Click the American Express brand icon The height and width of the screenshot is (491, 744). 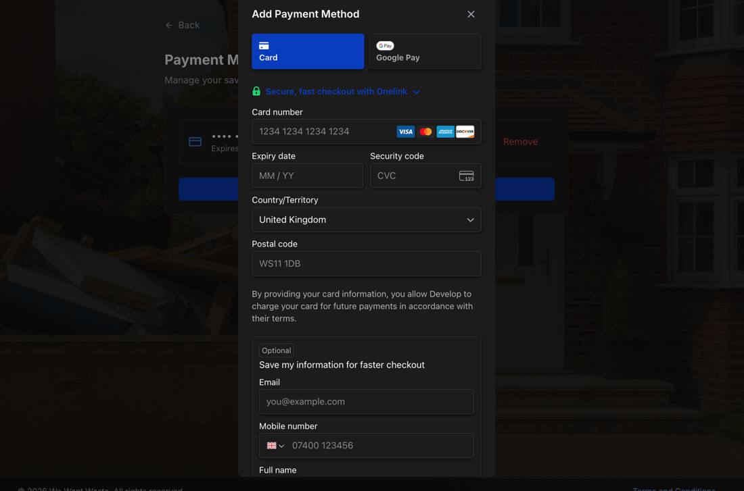point(445,132)
